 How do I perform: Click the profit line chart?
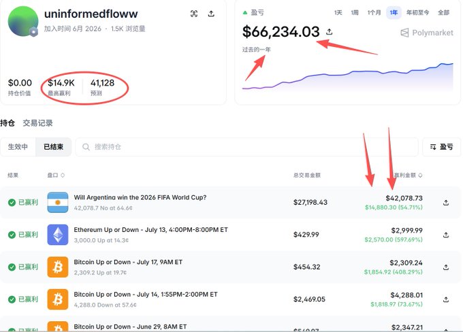pos(347,76)
